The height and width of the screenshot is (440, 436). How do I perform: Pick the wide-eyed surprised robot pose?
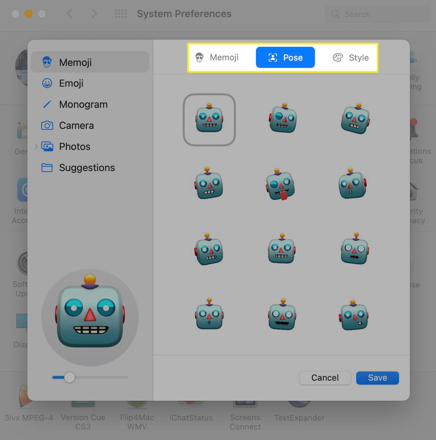point(355,249)
